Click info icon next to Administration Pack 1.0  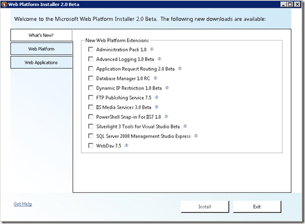[x=152, y=50]
